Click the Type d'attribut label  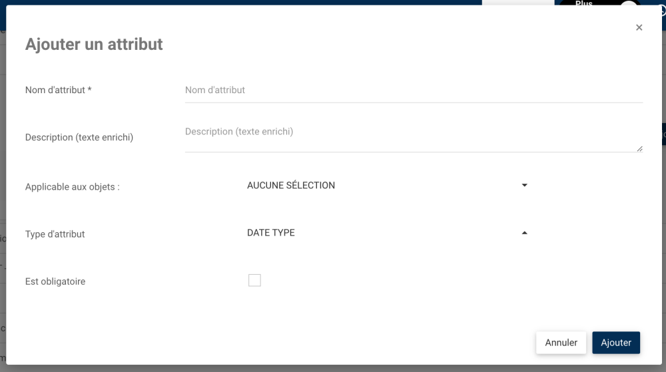pyautogui.click(x=55, y=234)
